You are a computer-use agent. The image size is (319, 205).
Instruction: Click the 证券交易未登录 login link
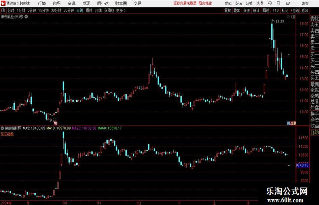pyautogui.click(x=185, y=3)
